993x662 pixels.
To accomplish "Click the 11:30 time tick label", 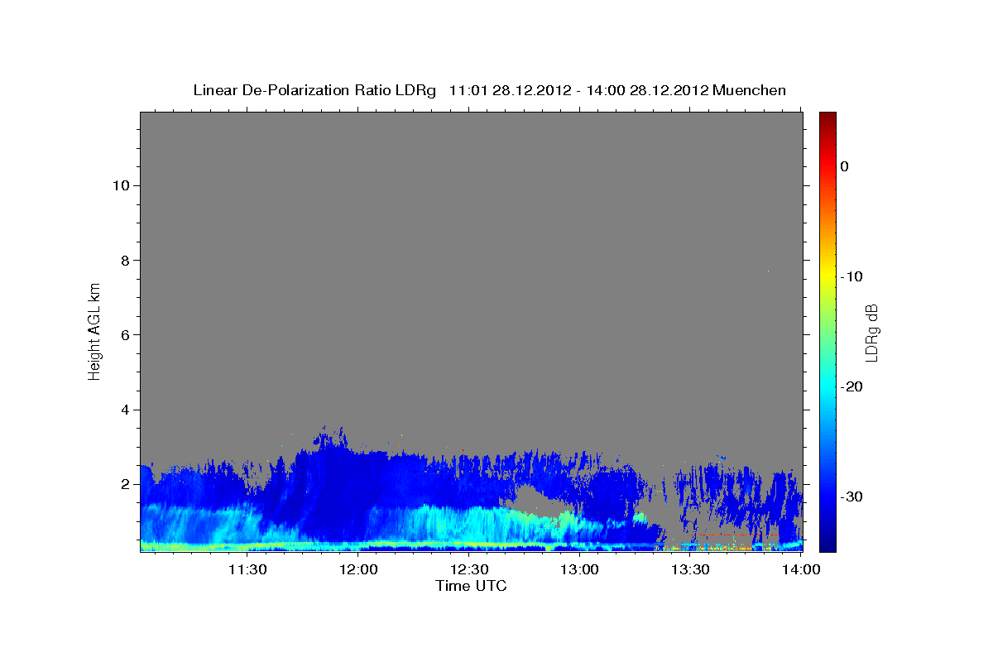I will click(247, 570).
